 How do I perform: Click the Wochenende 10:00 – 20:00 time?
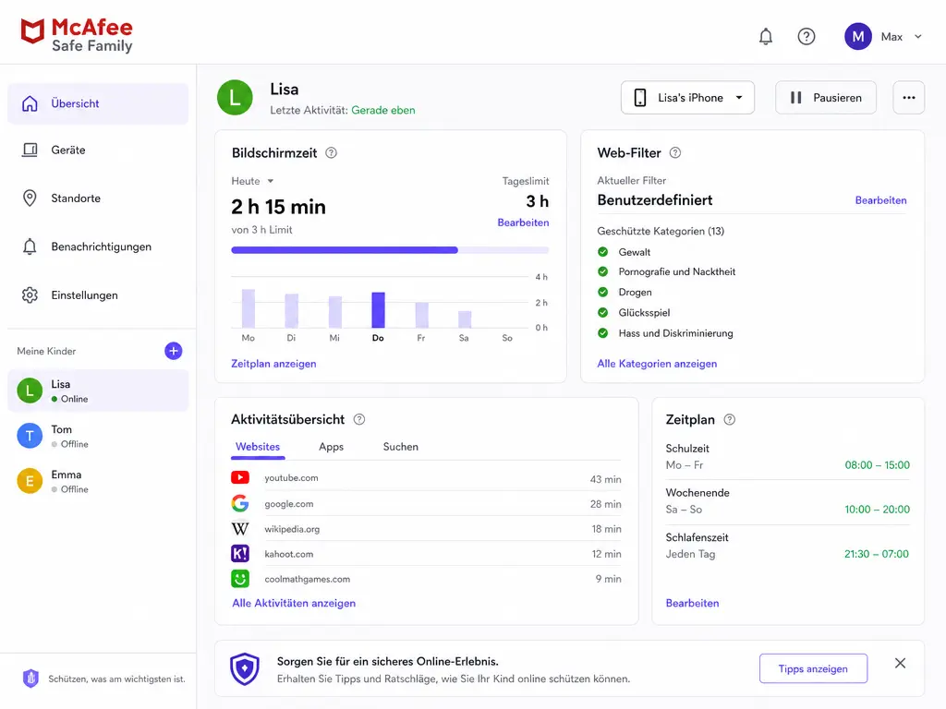pyautogui.click(x=878, y=510)
